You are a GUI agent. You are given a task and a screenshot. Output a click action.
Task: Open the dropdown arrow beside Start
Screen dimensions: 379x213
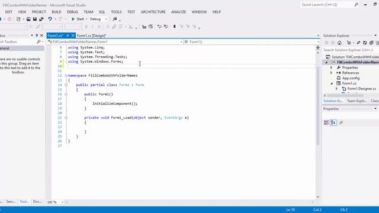pos(86,19)
